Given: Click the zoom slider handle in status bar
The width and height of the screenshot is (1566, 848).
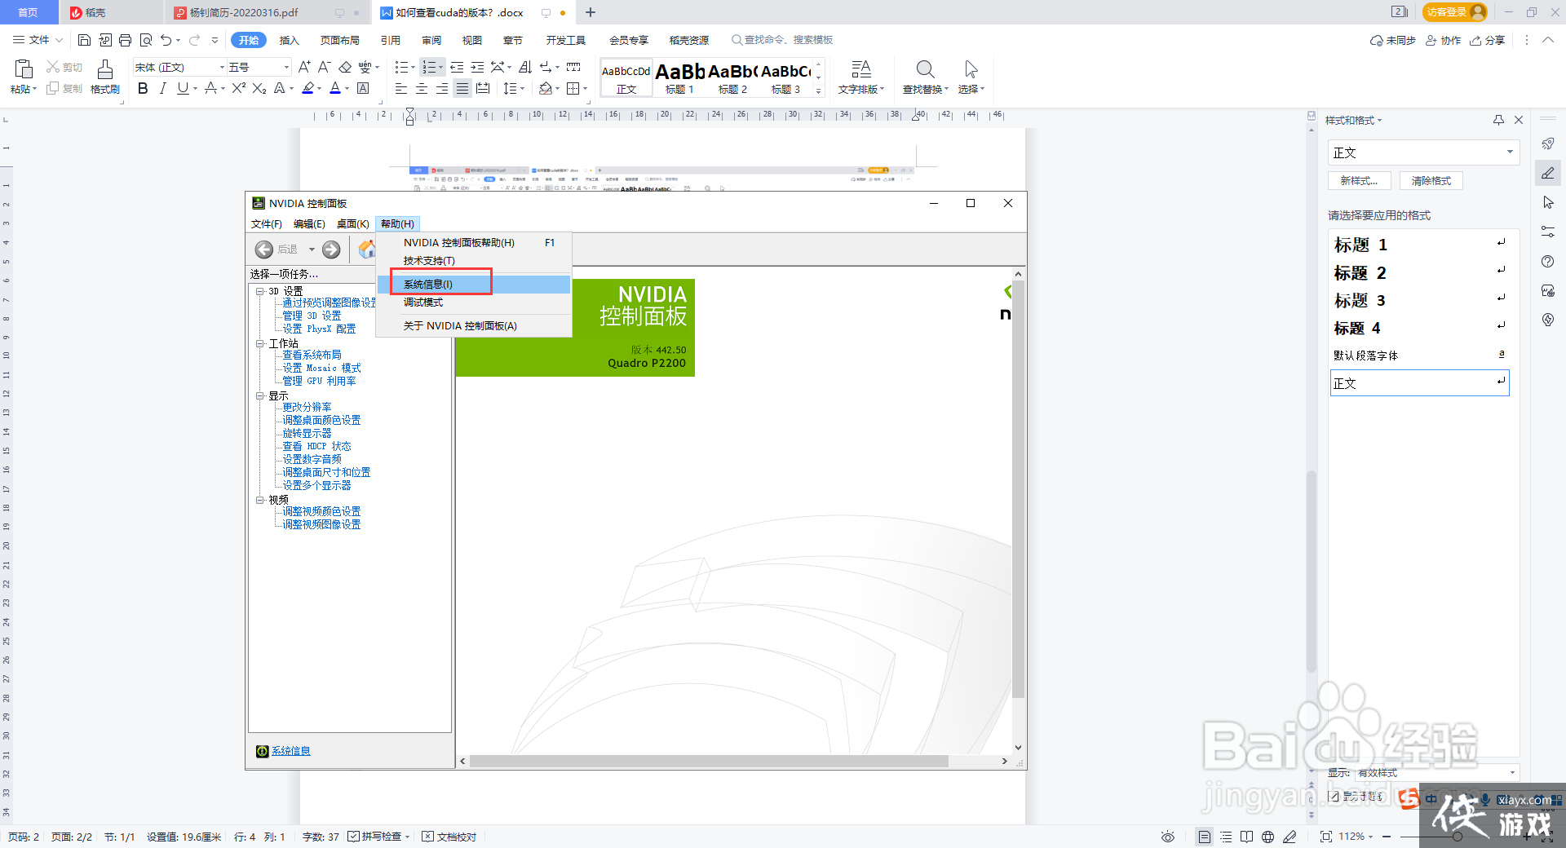Looking at the screenshot, I should (x=1458, y=837).
